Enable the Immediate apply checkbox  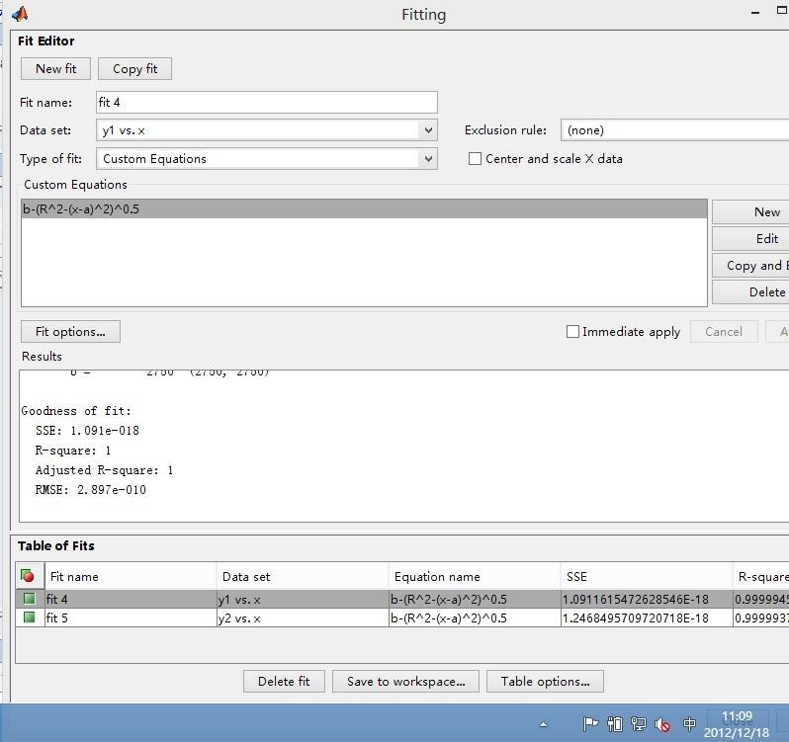(x=572, y=331)
